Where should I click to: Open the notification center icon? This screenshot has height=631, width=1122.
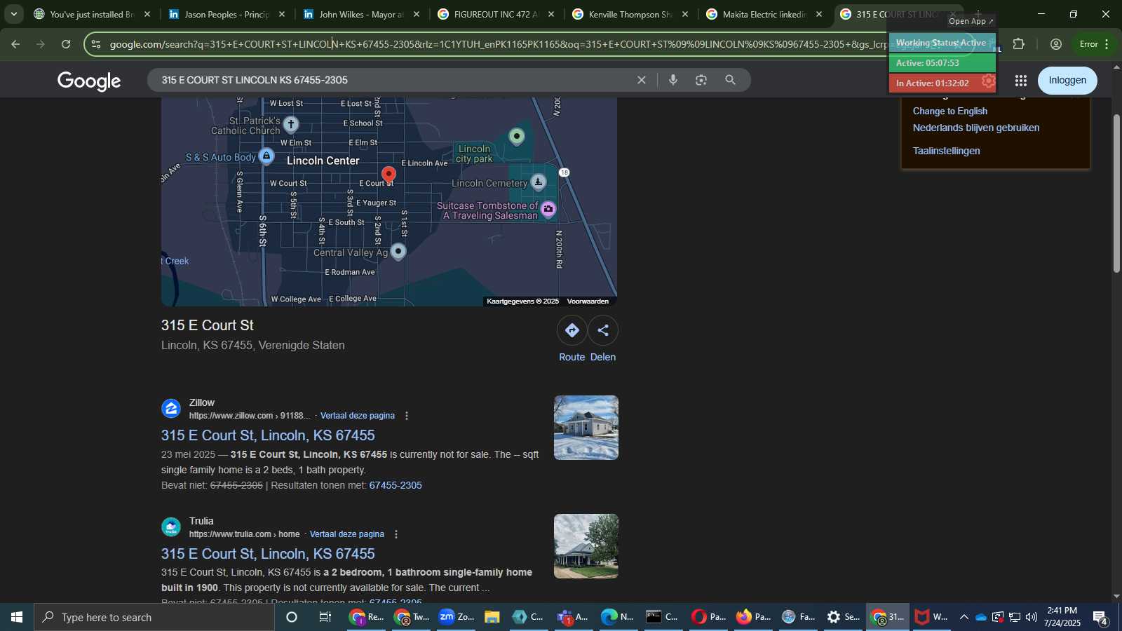(x=1100, y=618)
